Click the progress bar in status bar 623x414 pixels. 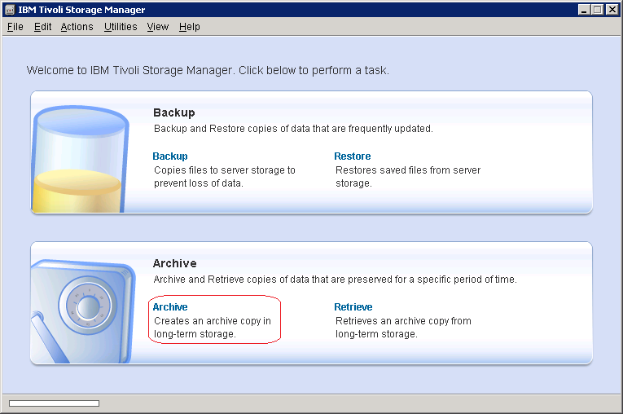[x=54, y=403]
